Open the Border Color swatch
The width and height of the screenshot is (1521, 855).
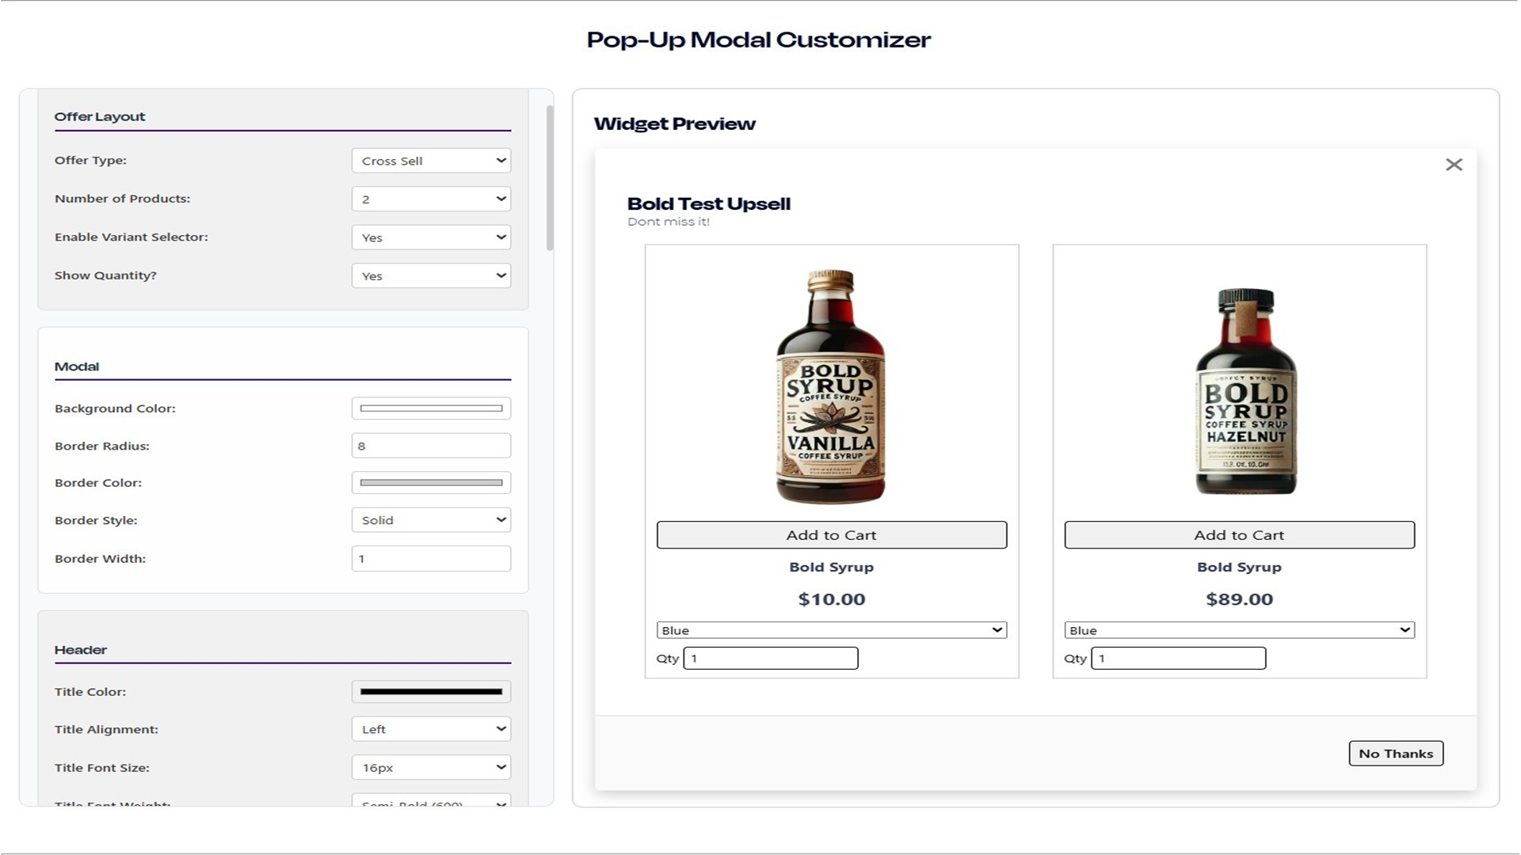[x=431, y=482]
